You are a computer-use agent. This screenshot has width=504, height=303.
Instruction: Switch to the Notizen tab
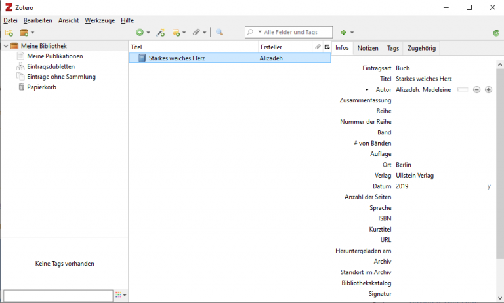click(367, 48)
